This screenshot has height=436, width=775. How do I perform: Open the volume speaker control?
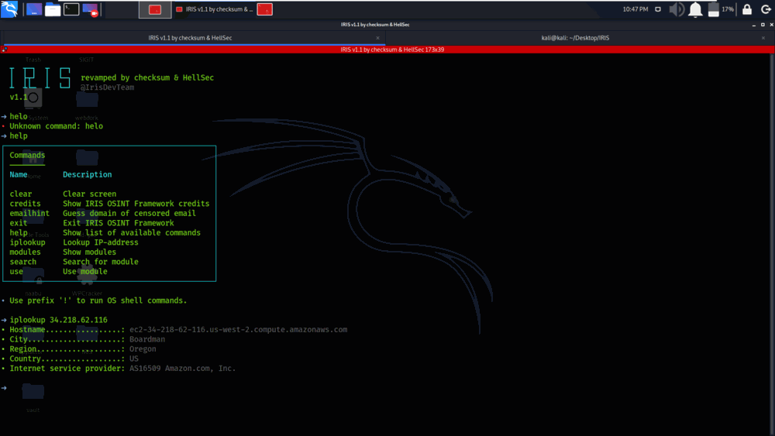tap(677, 9)
